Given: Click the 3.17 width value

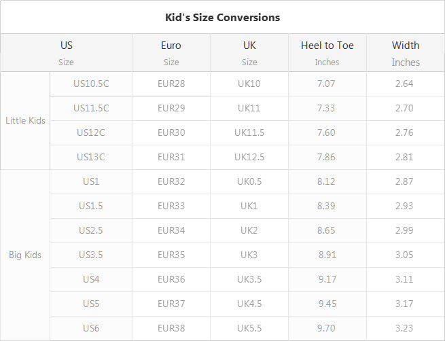Looking at the screenshot, I should (x=404, y=304).
